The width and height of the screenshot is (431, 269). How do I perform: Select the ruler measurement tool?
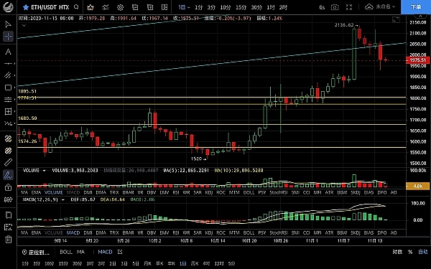(8, 163)
